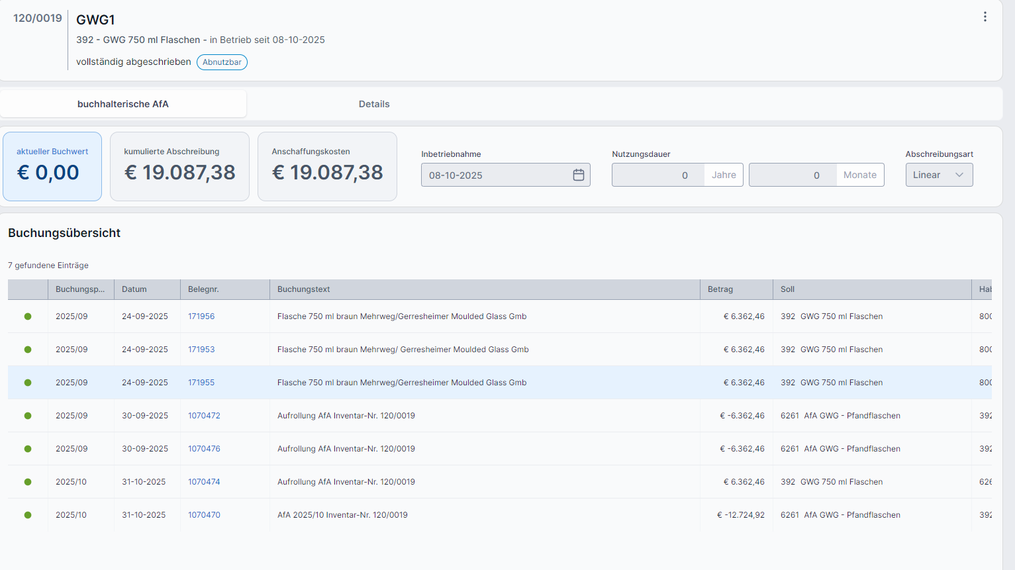Select the aktueller Buchwert card

52,166
